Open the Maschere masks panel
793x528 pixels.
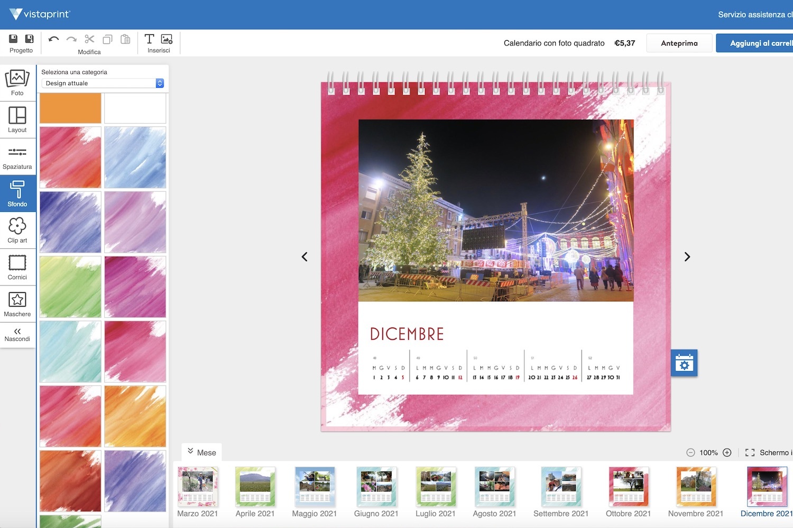pos(17,304)
